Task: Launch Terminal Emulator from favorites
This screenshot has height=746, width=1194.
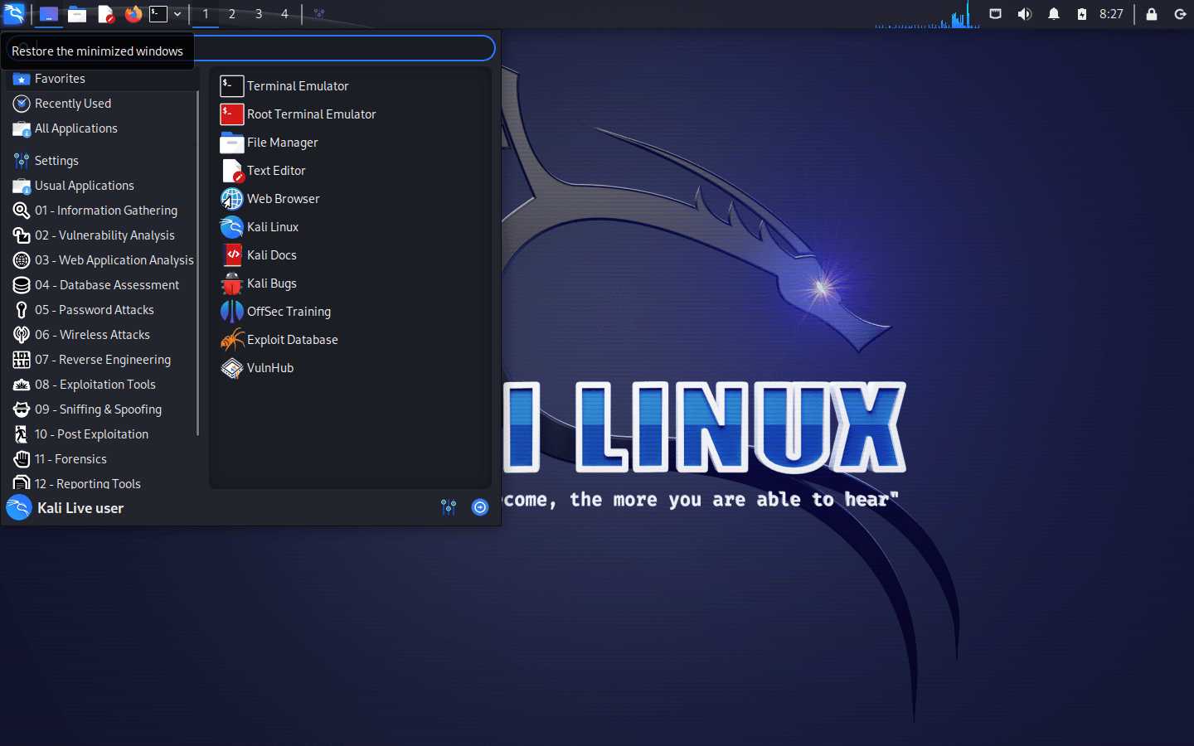Action: pos(350,86)
